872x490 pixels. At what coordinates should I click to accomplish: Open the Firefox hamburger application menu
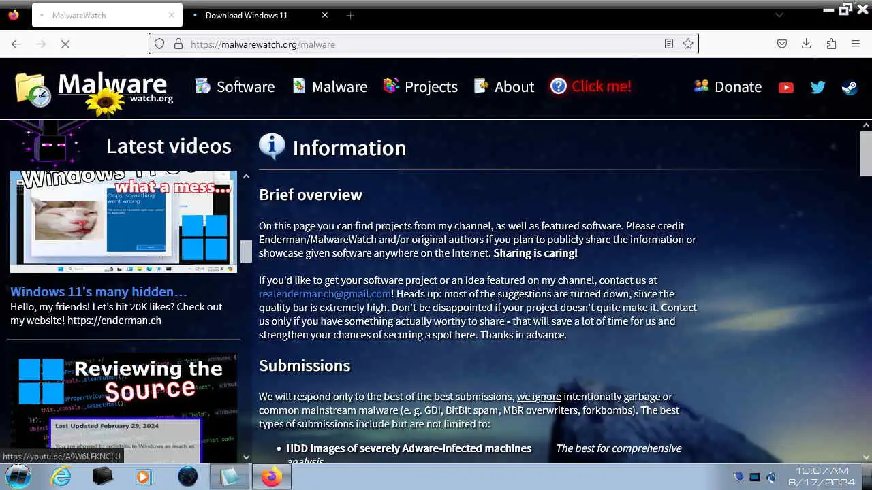(x=856, y=44)
